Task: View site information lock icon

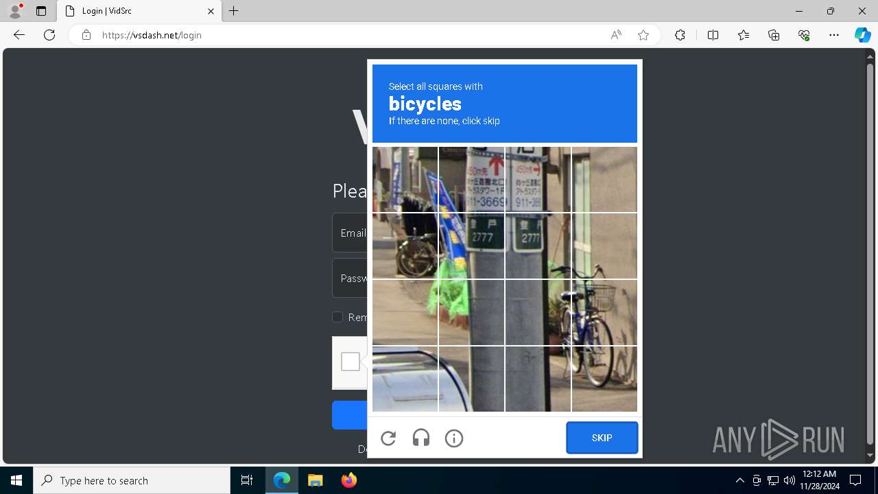Action: tap(86, 35)
